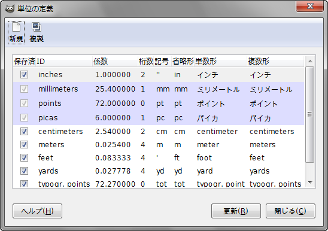Click the factor value 0.083333

[113, 158]
